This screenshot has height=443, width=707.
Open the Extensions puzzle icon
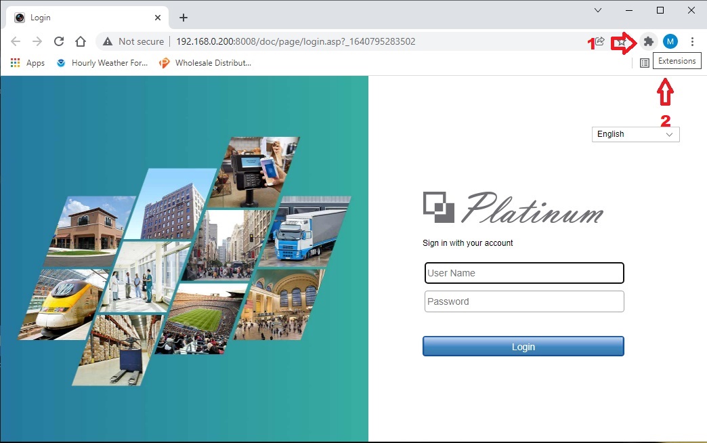point(648,41)
